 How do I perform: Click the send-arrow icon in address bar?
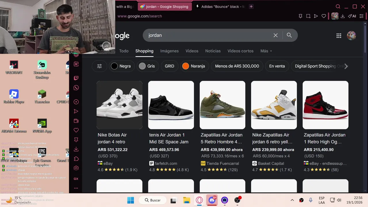316,16
